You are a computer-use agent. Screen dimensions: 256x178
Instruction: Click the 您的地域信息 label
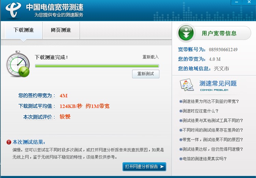pyautogui.click(x=195, y=68)
